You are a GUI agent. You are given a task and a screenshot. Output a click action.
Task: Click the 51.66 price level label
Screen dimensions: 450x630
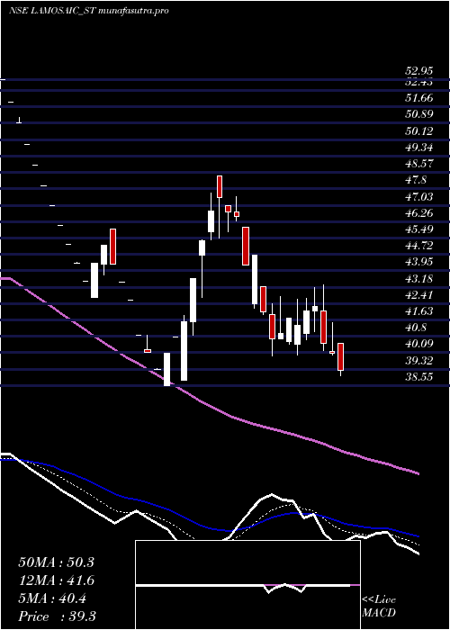tap(419, 98)
